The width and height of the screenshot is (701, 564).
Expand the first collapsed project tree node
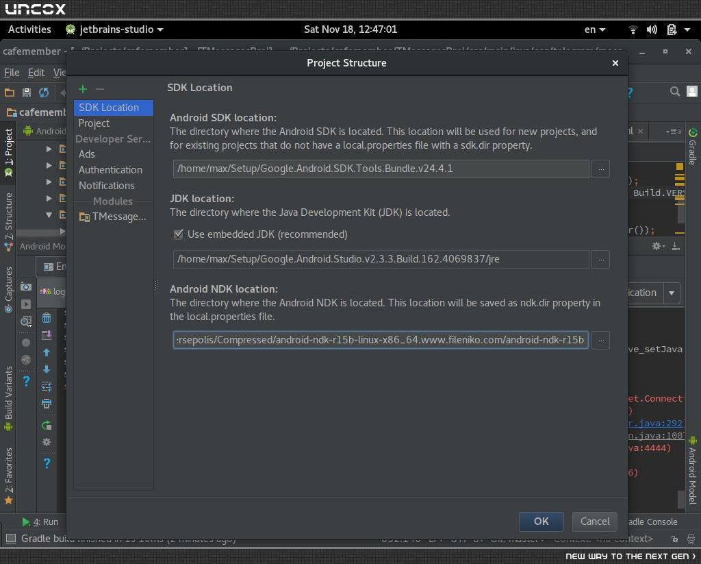pyautogui.click(x=49, y=149)
